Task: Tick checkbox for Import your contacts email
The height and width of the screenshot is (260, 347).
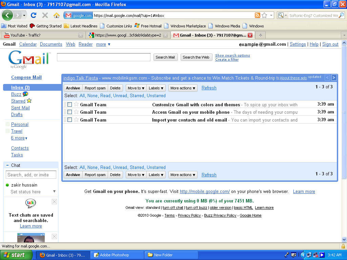Action: click(69, 120)
